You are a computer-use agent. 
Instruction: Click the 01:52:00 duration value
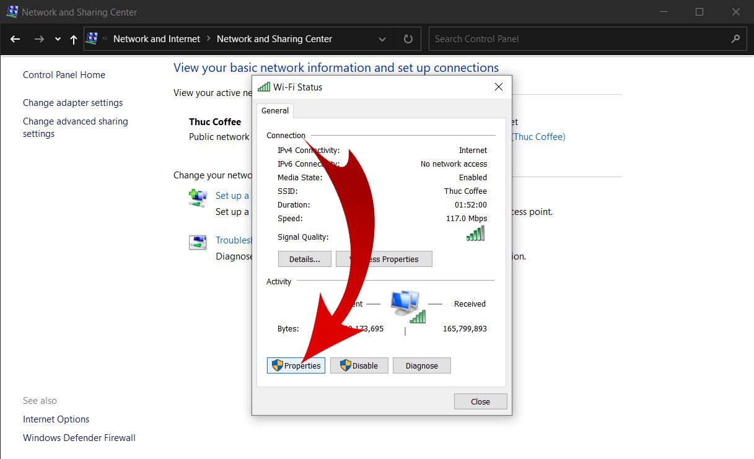tap(471, 205)
